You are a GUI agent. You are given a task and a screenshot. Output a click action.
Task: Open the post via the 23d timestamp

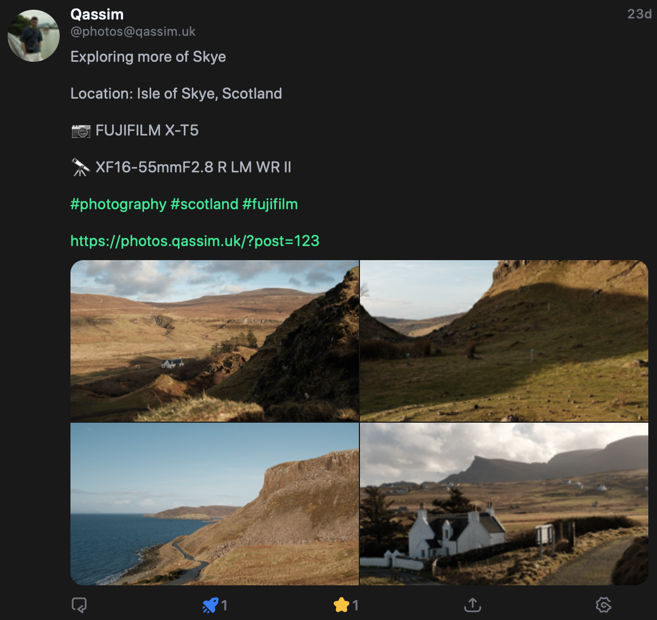pos(639,14)
